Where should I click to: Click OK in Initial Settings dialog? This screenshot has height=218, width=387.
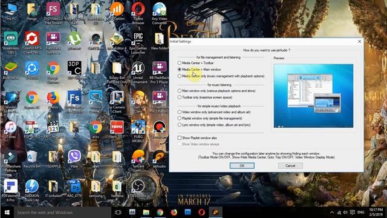tap(242, 165)
